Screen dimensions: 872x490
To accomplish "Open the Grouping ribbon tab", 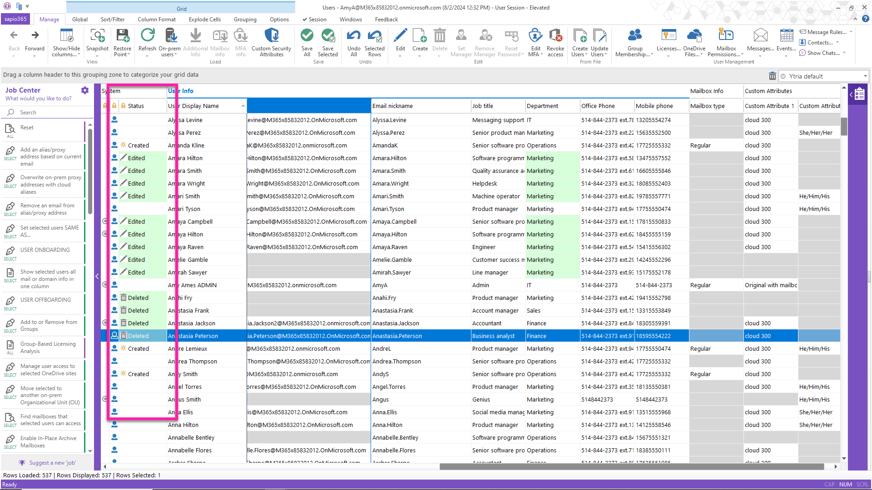I will tap(244, 19).
